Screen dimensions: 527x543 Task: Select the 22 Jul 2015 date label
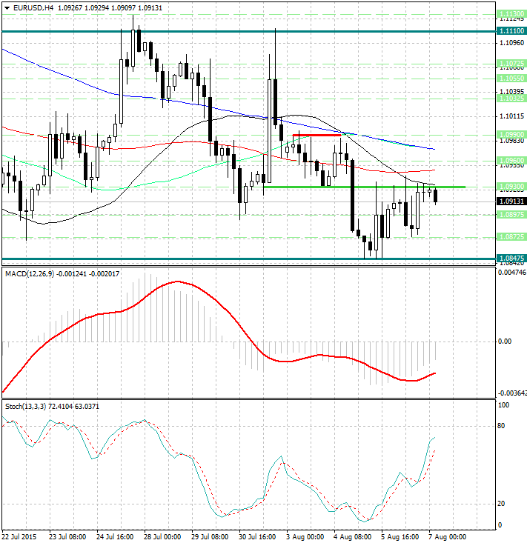pyautogui.click(x=20, y=536)
